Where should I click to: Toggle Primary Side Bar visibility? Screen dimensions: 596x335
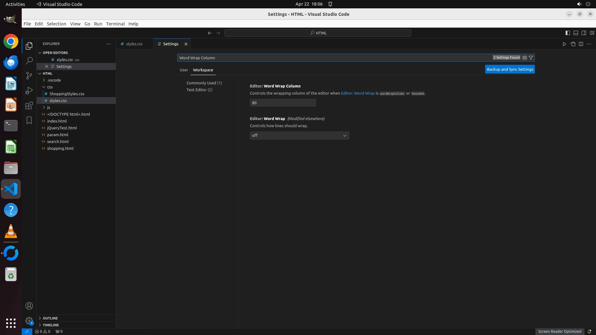point(567,33)
